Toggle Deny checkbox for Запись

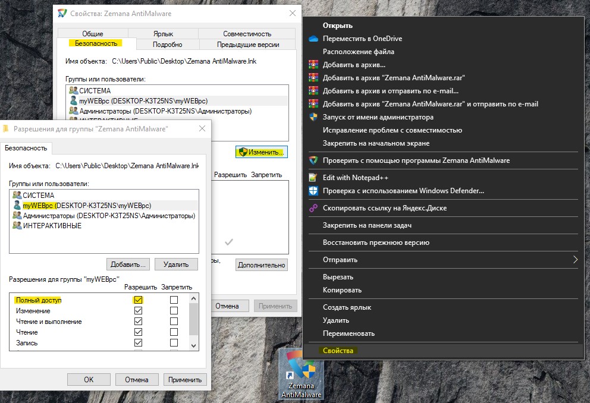(174, 343)
